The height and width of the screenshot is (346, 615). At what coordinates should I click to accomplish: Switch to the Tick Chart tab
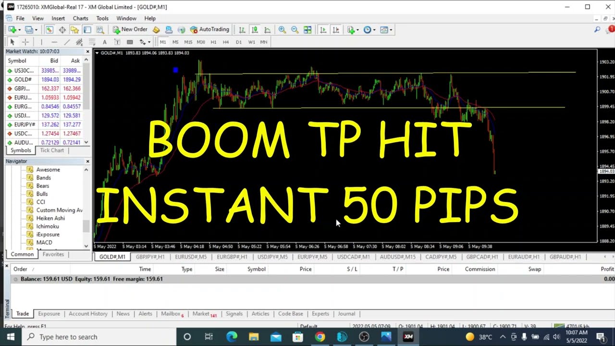point(52,150)
